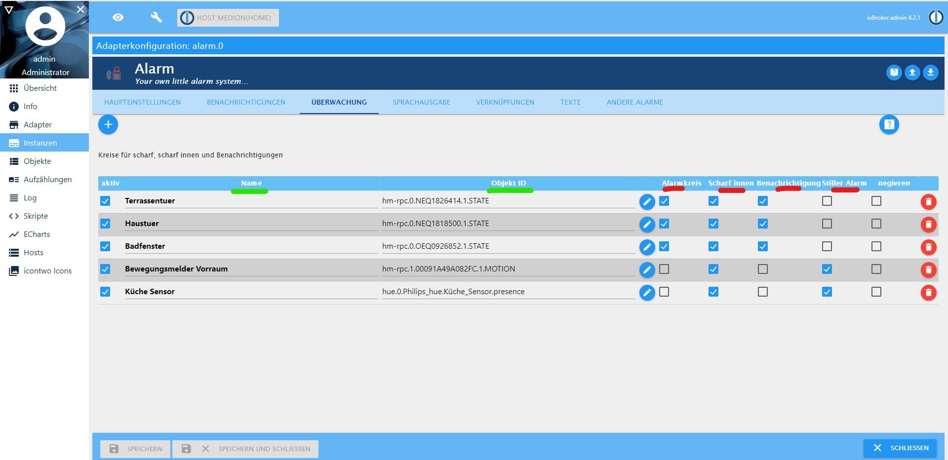Click the eye visibility icon in top bar
The image size is (948, 460).
pyautogui.click(x=118, y=17)
